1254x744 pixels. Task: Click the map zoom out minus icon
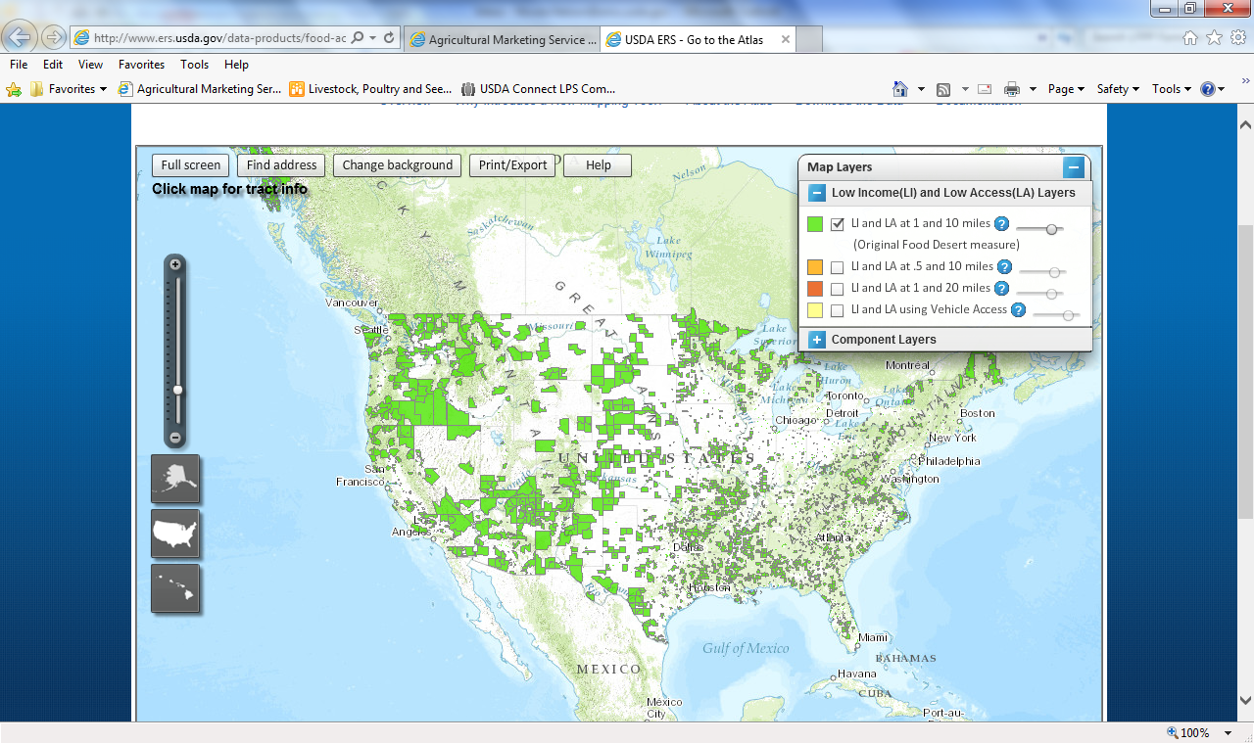pyautogui.click(x=175, y=438)
